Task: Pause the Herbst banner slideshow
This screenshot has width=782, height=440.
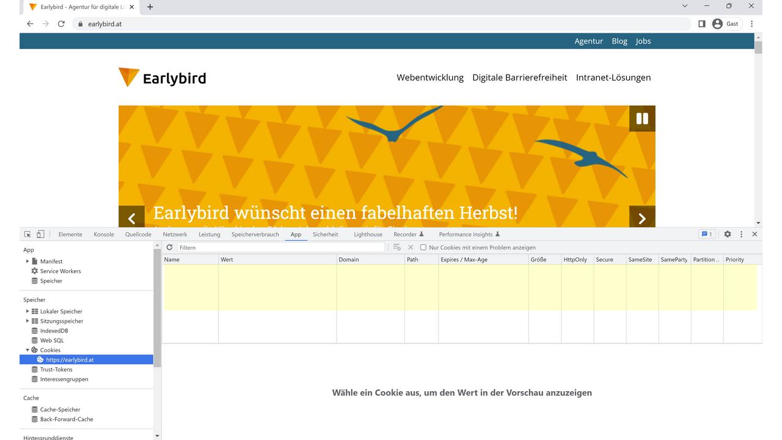Action: (x=642, y=119)
